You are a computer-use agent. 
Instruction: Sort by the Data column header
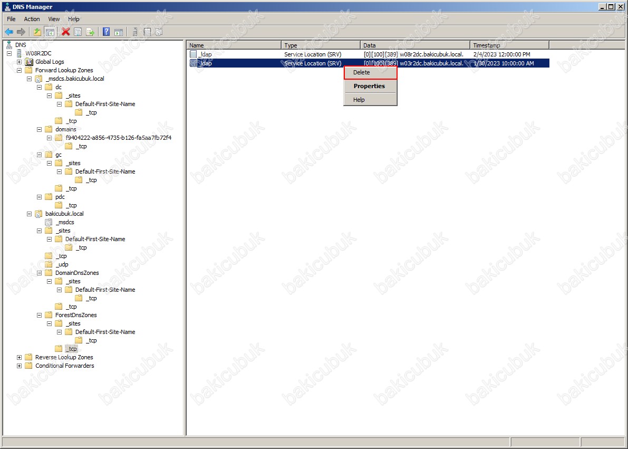[x=416, y=45]
